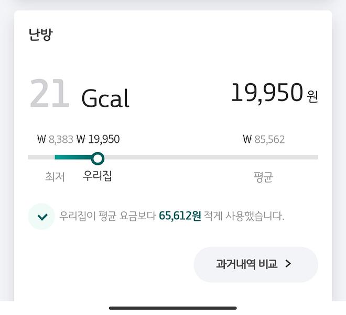This screenshot has height=315, width=346.
Task: Tap the 원 currency unit beside the large amount
Action: (x=312, y=96)
